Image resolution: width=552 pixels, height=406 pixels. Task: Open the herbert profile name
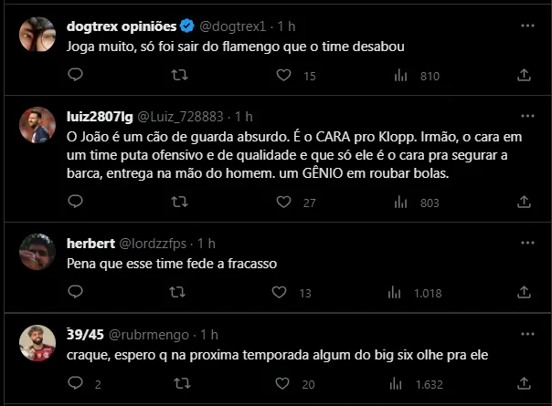91,243
